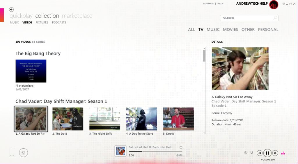This screenshot has width=298, height=164.
Task: Open Help
Action: coord(221,3)
